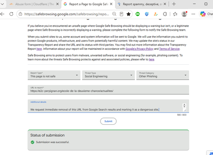The image size is (213, 155).
Task: Open the blue shield extension icon
Action: tap(147, 14)
